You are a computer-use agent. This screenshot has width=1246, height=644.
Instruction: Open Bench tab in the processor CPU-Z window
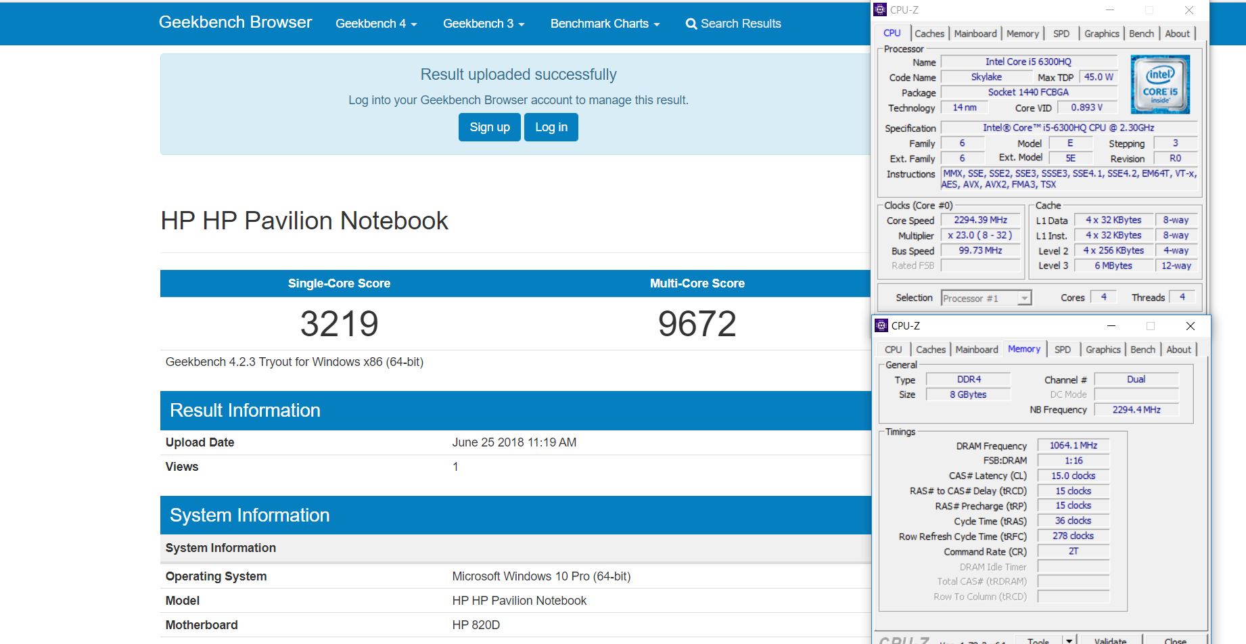(1142, 34)
